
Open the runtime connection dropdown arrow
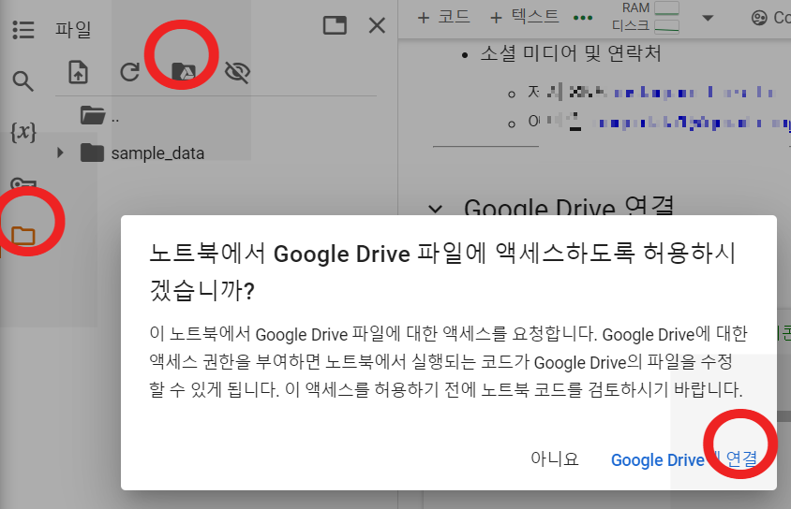click(708, 18)
